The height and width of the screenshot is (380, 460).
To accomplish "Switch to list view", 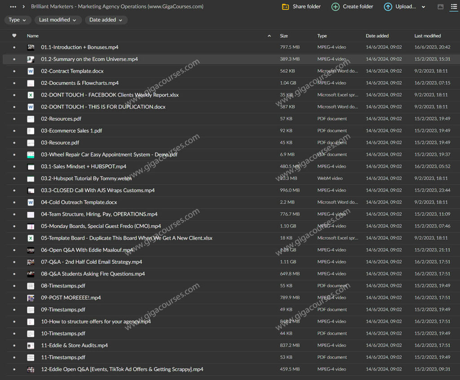I will coord(454,7).
